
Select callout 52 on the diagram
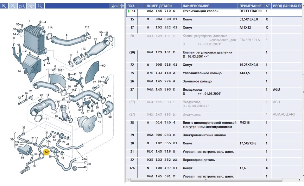20,71
